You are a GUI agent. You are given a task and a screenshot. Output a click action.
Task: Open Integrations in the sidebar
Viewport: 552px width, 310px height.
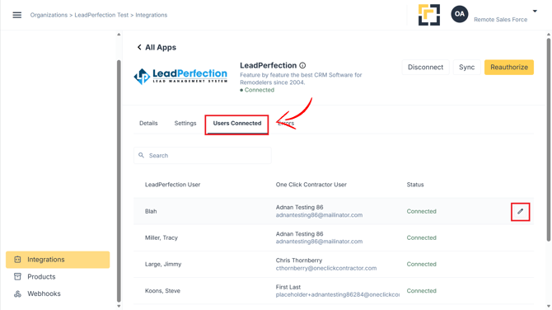tap(58, 260)
